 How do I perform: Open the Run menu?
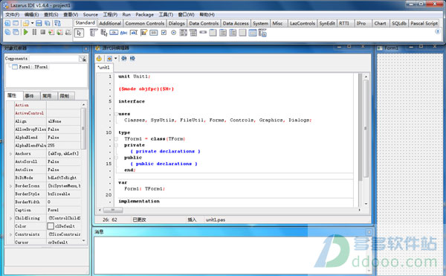click(126, 15)
